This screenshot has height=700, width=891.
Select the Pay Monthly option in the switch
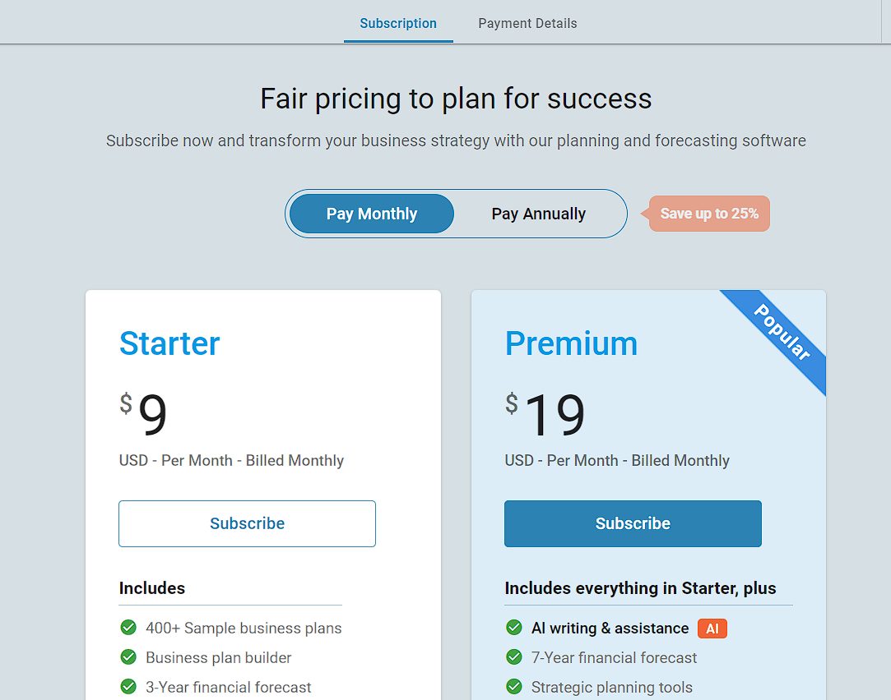[x=370, y=214]
